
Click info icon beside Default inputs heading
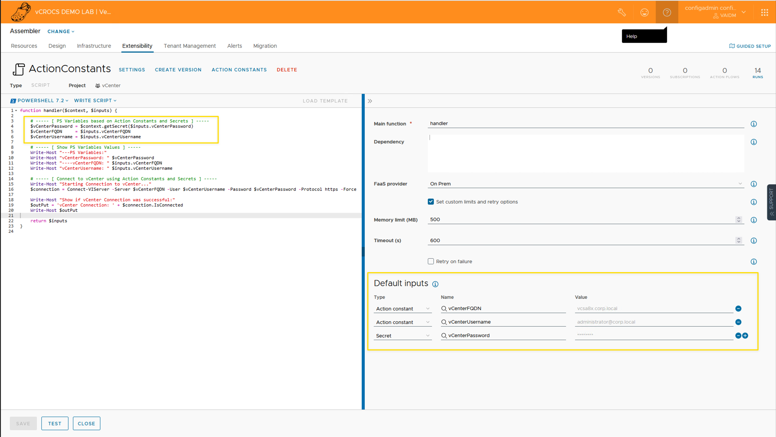click(x=435, y=284)
